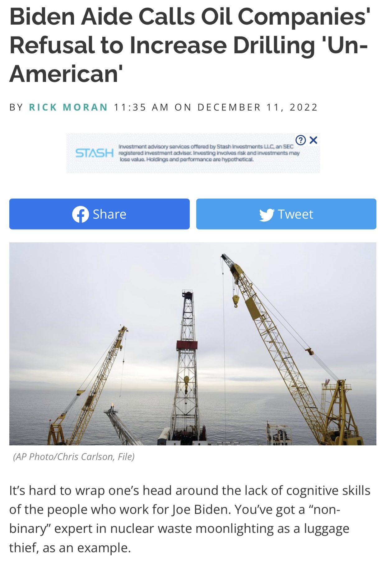This screenshot has width=386, height=568.
Task: Open author Rick Moran's profile link
Action: point(68,107)
